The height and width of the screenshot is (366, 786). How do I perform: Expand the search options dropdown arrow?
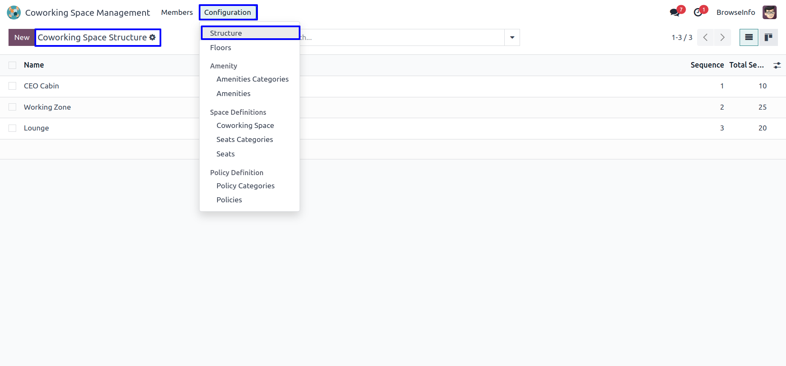tap(512, 37)
